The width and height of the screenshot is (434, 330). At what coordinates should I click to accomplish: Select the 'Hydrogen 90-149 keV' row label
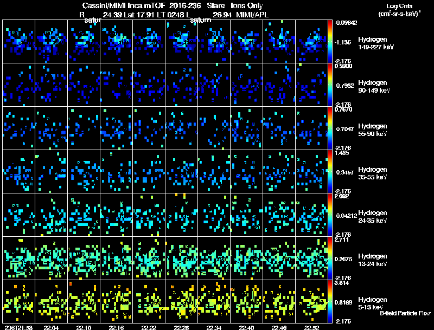(x=374, y=87)
